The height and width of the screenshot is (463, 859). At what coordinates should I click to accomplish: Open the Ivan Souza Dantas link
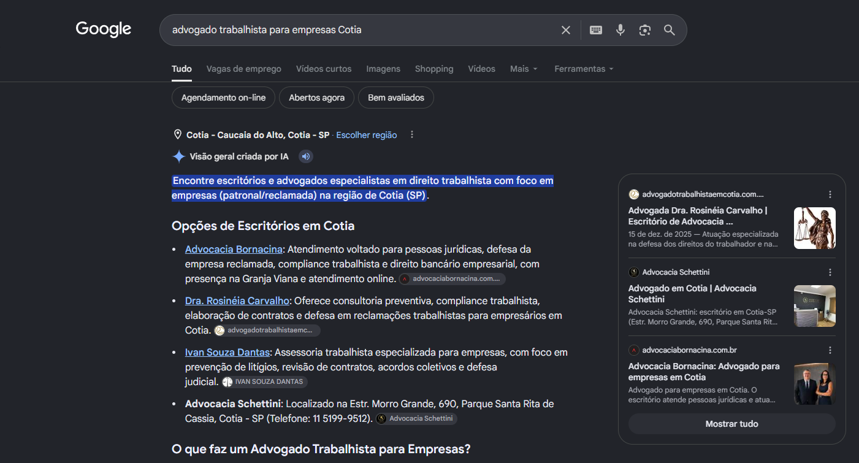[227, 353]
